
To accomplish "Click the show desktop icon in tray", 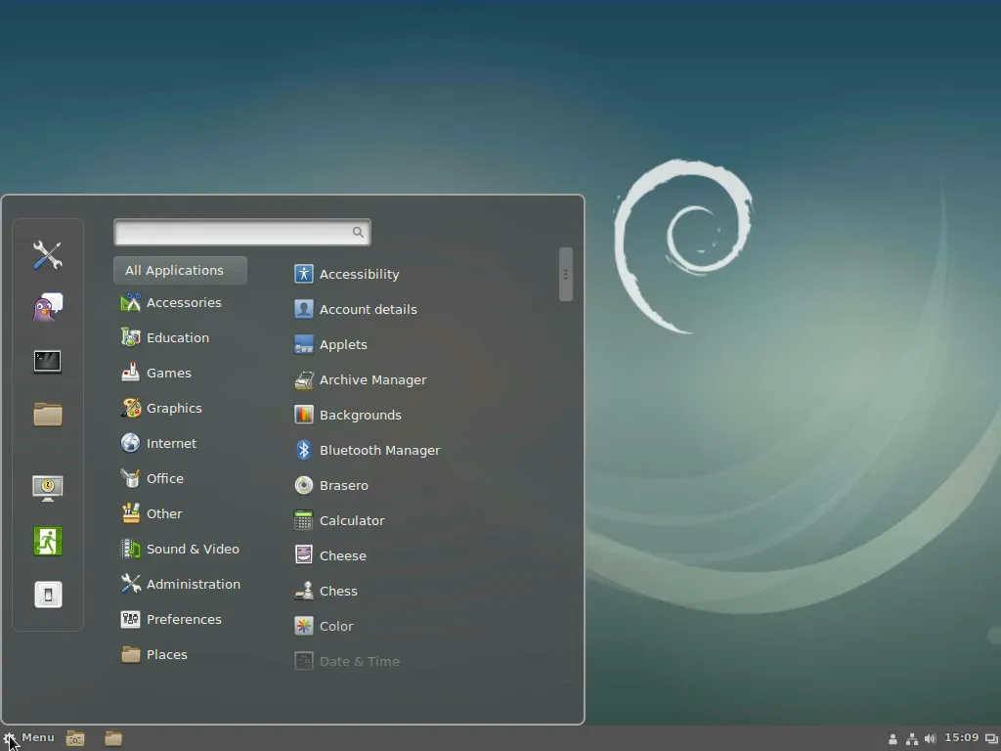I will click(x=991, y=739).
